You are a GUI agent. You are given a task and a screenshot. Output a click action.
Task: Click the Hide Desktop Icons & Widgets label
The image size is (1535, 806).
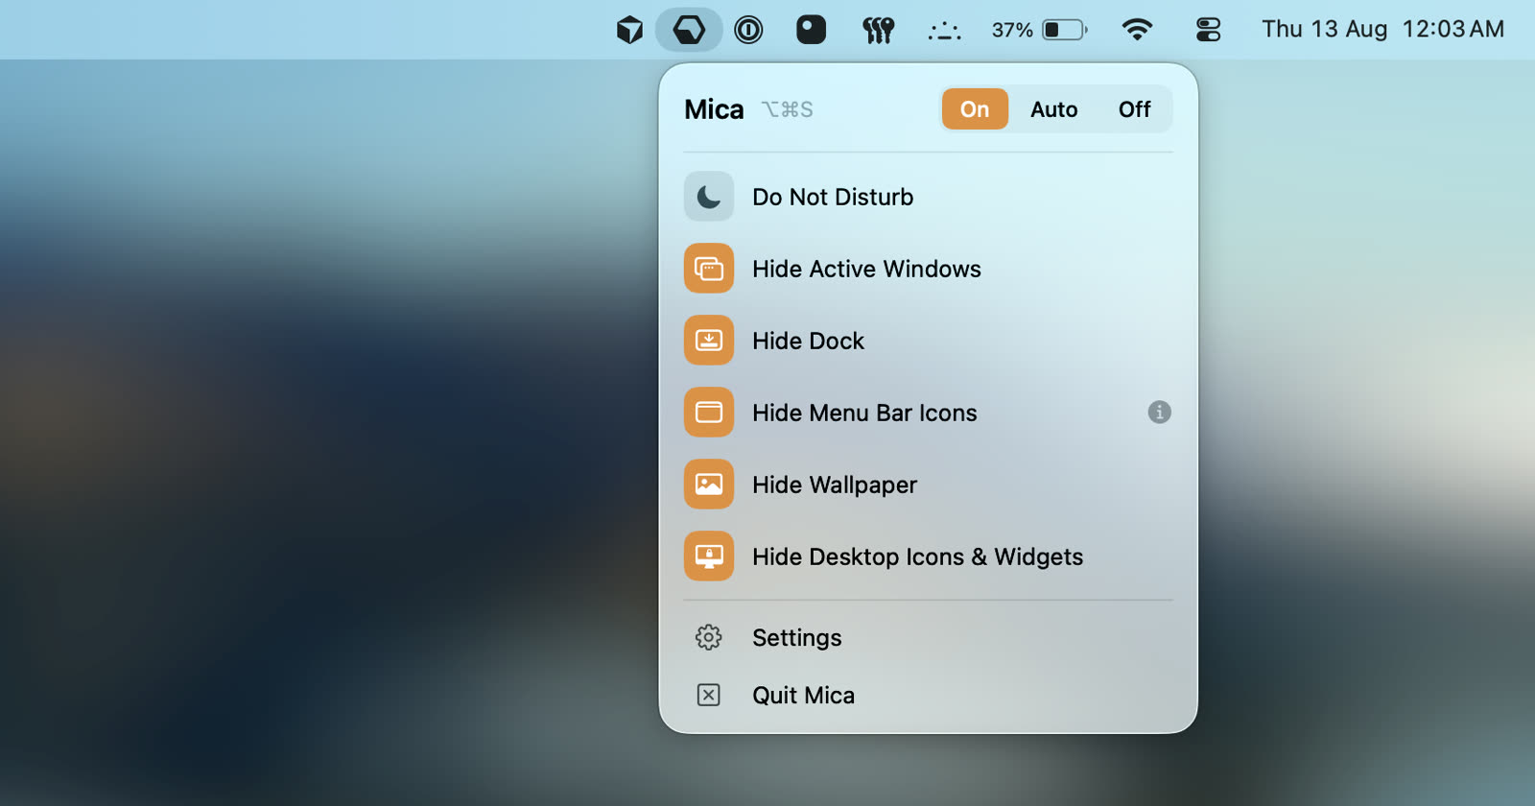coord(917,557)
